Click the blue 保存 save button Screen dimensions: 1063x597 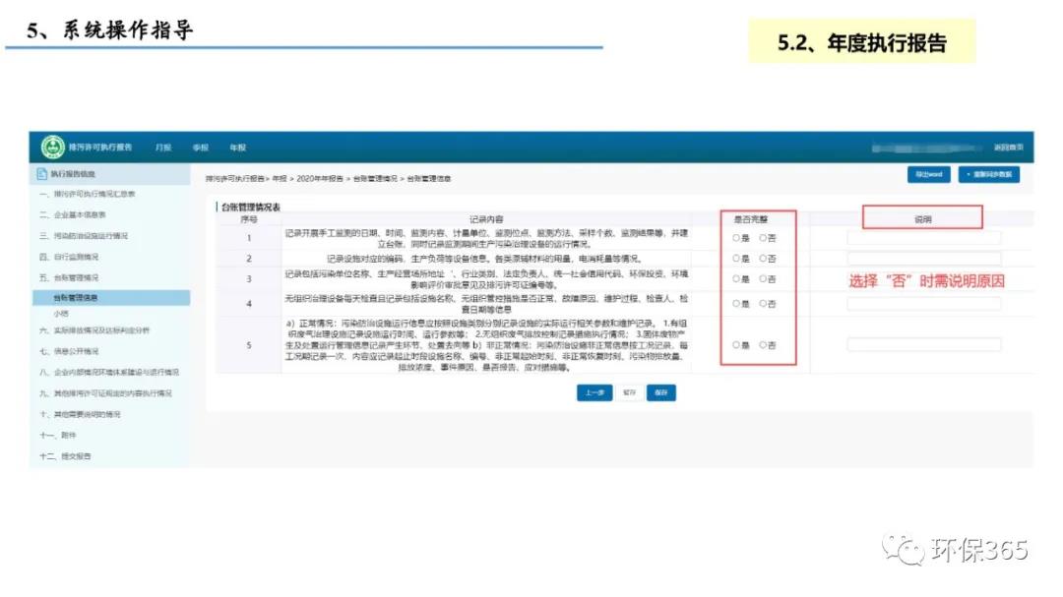pos(660,392)
